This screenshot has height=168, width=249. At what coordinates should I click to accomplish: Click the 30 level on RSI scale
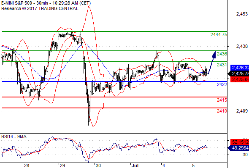tap(245, 155)
